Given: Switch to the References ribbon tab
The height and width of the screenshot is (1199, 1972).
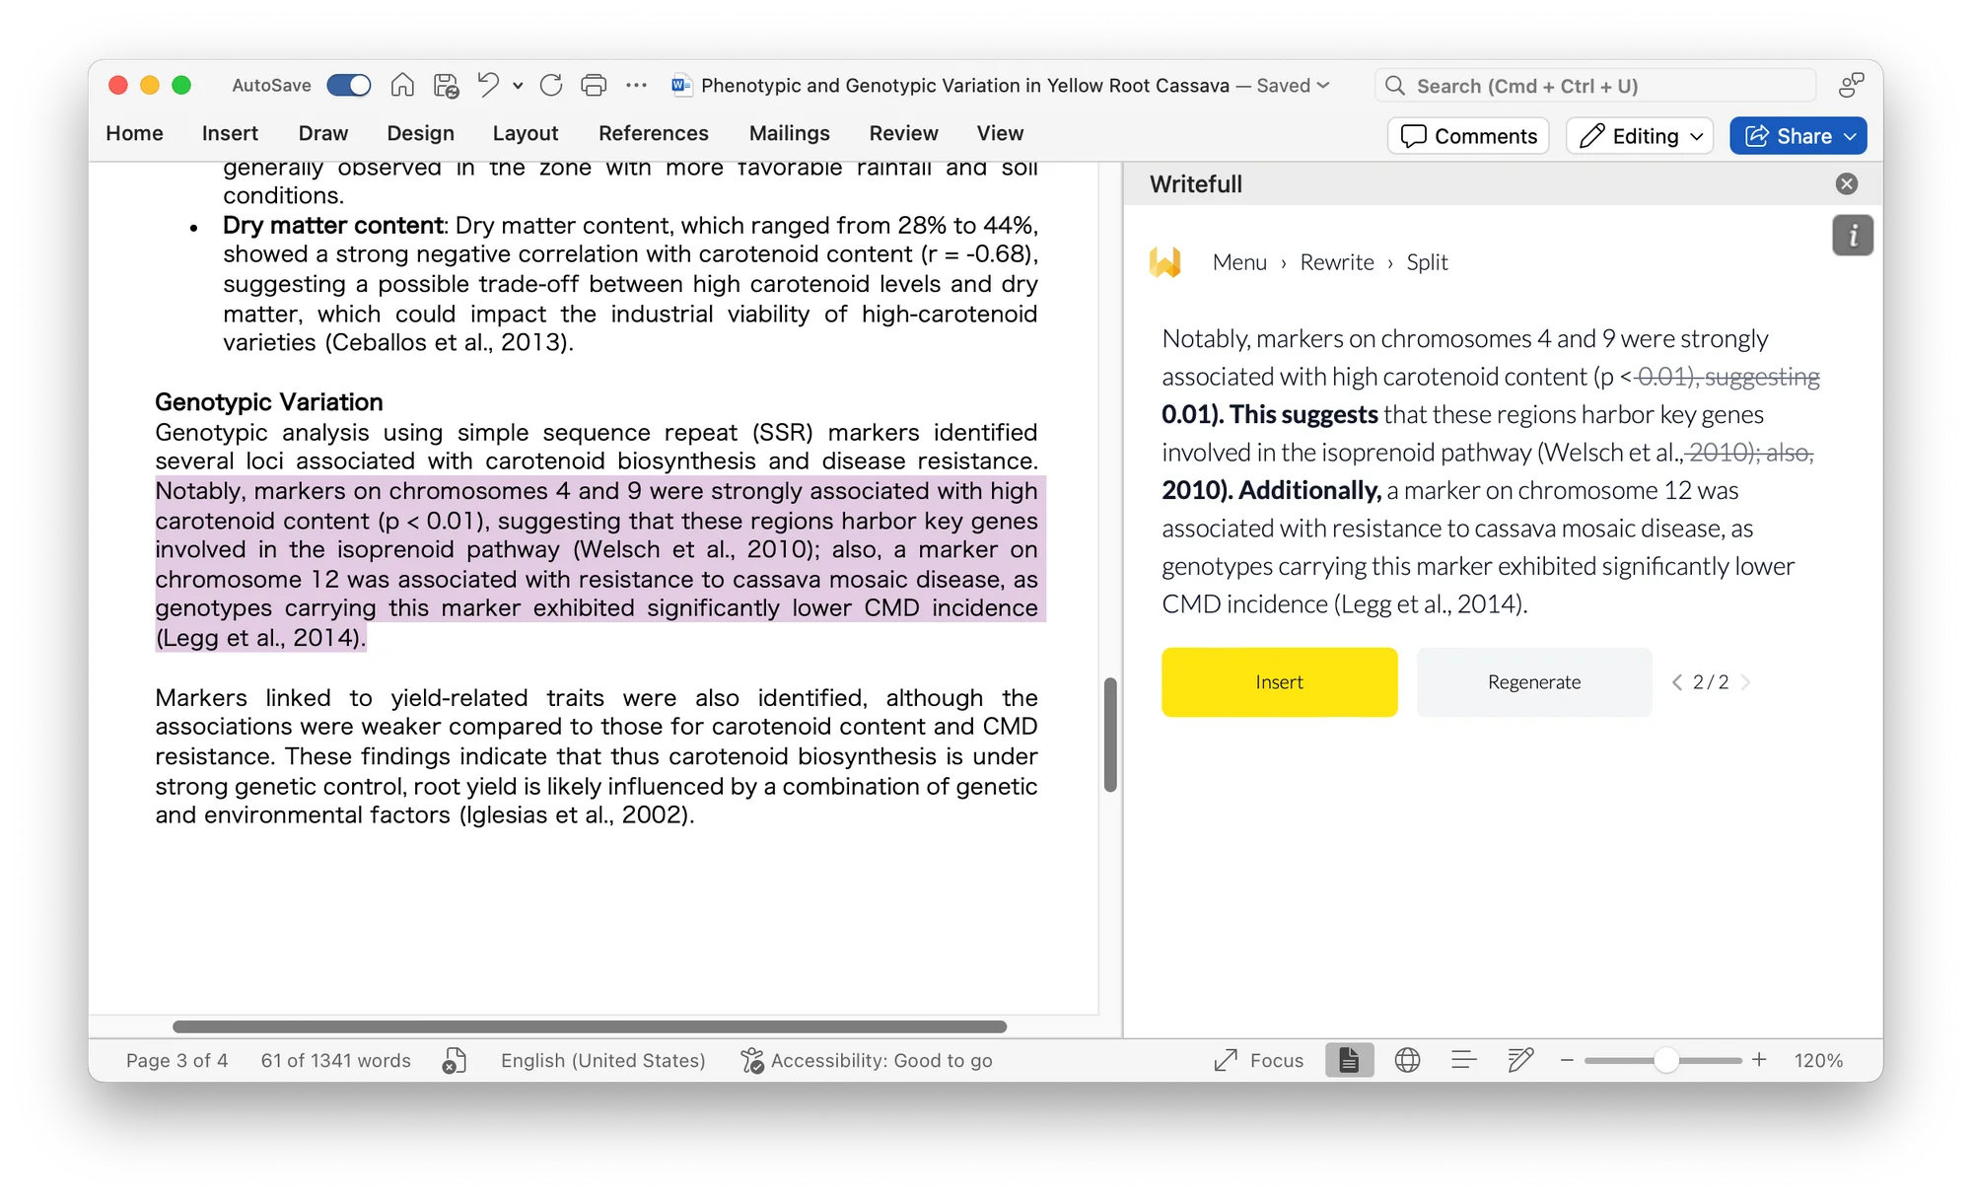Looking at the screenshot, I should click(x=653, y=133).
